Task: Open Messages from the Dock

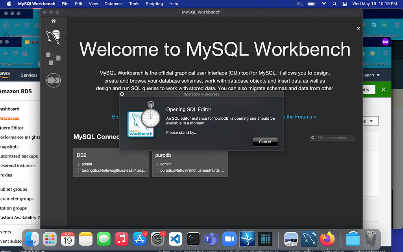Action: [104, 239]
